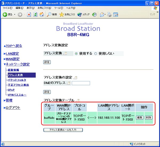The width and height of the screenshot is (160, 147).
Task: Open the 編集(E) menu
Action: click(x=19, y=8)
